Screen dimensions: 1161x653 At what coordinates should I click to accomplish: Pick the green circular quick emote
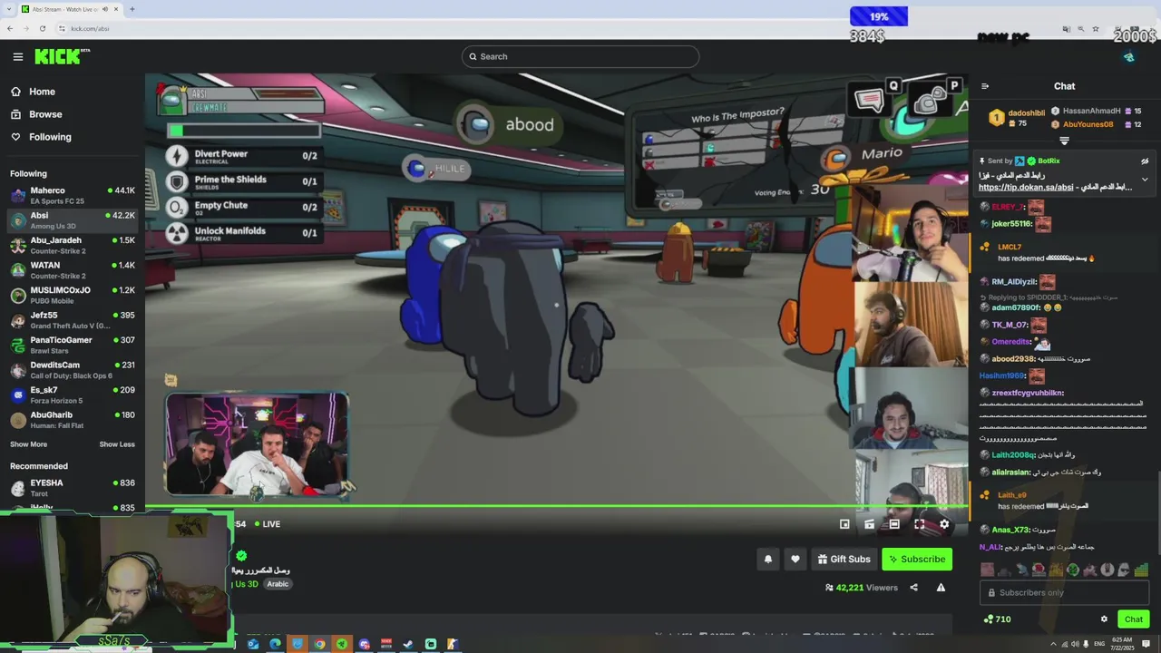pyautogui.click(x=1073, y=570)
